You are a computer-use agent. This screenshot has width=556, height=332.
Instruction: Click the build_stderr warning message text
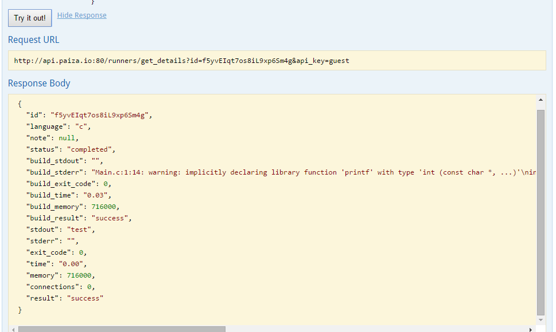[314, 172]
